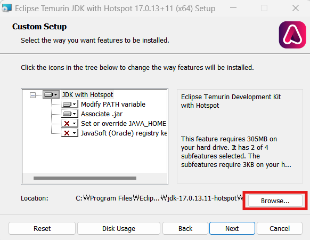The height and width of the screenshot is (240, 310).
Task: Click the Modify PATH variable feature icon
Action: (x=67, y=104)
